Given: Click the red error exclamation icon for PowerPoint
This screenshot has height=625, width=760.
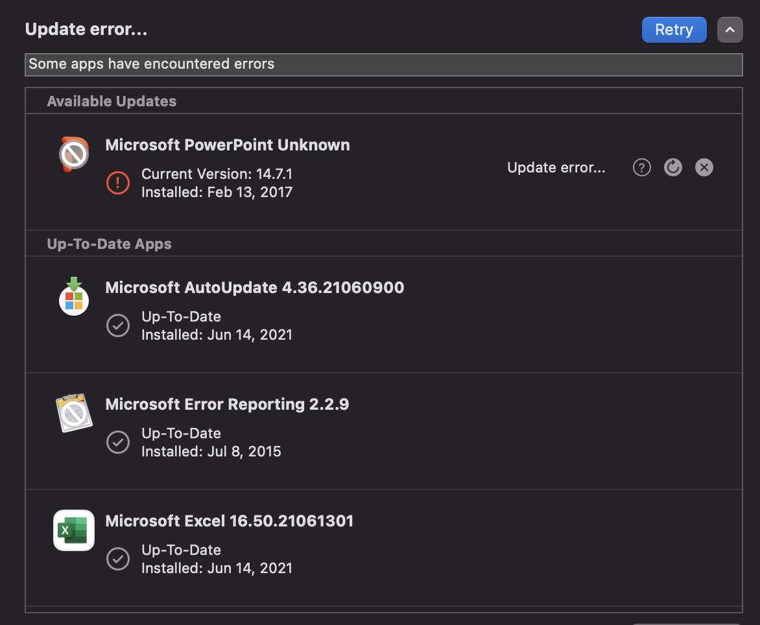Looking at the screenshot, I should pyautogui.click(x=118, y=183).
